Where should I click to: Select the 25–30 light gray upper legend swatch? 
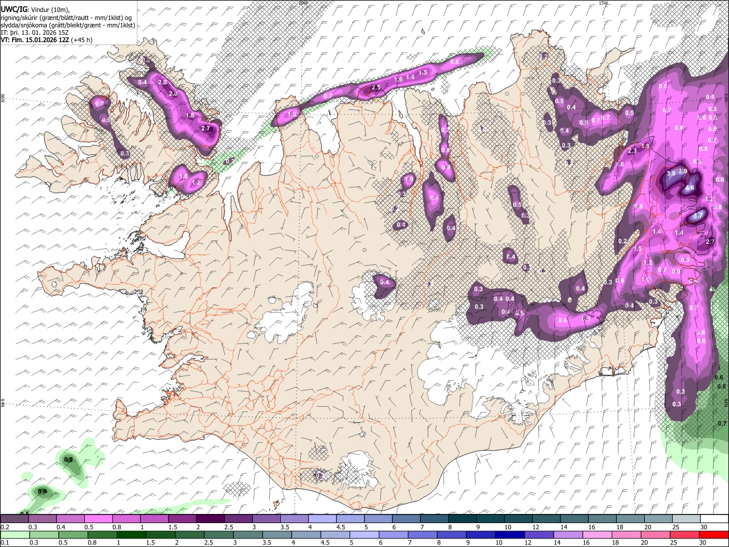coord(686,519)
